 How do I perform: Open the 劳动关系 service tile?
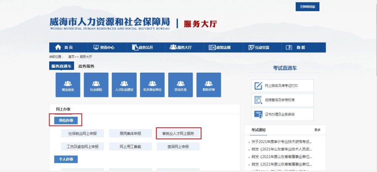click(x=180, y=85)
